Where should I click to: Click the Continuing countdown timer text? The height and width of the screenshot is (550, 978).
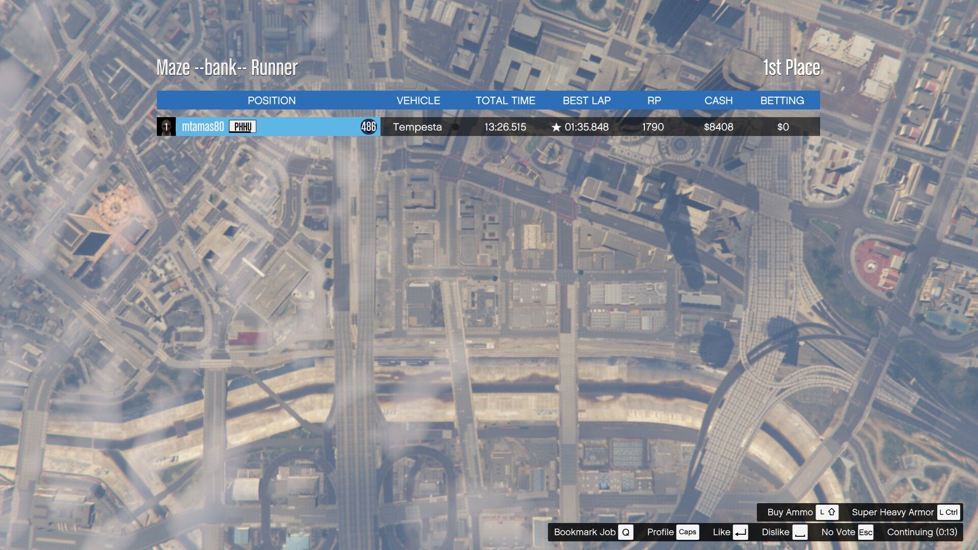click(x=922, y=532)
